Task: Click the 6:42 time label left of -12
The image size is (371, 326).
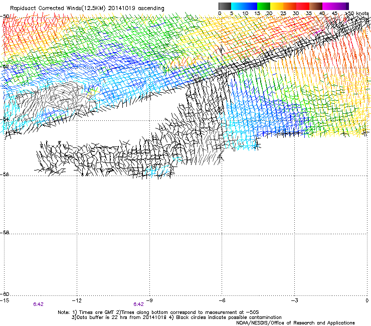Action: point(38,304)
